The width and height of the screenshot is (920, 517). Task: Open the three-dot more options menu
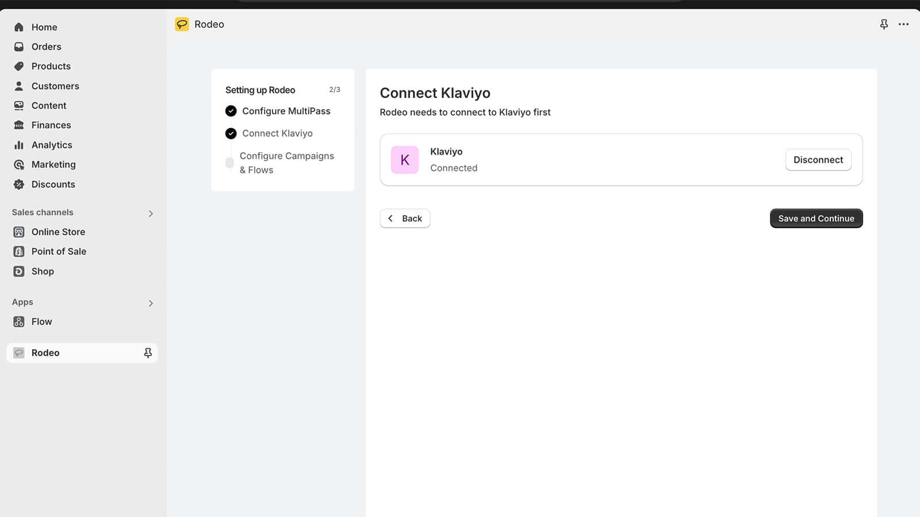click(x=903, y=24)
